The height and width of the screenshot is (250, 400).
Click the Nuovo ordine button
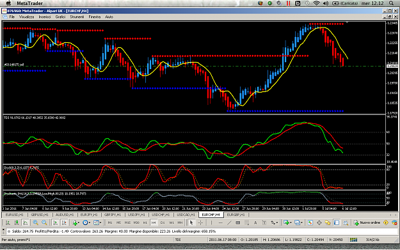[367, 223]
